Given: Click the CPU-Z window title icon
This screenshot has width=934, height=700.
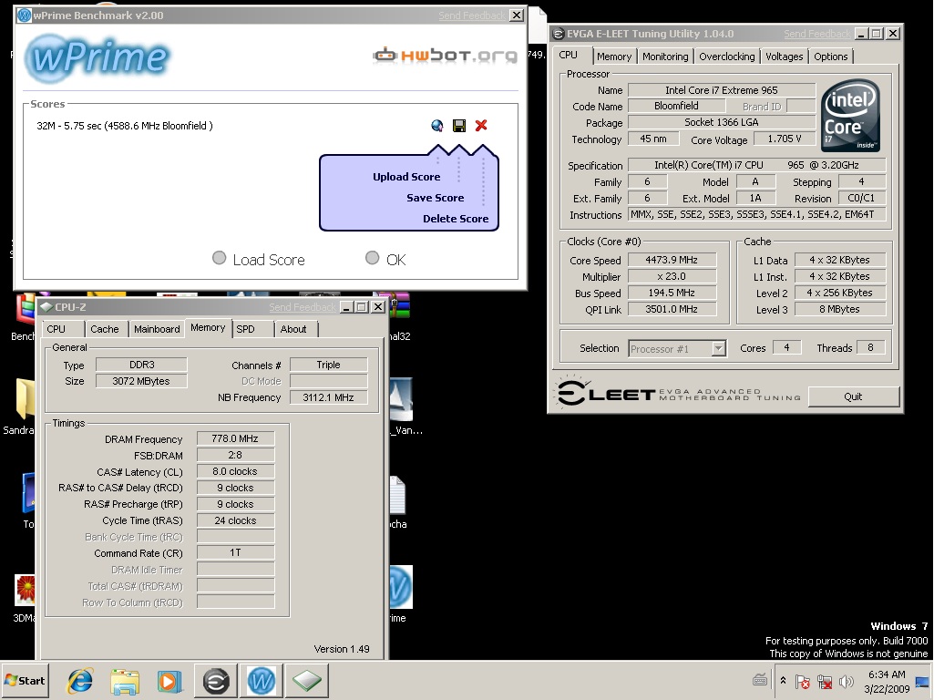Looking at the screenshot, I should click(46, 307).
